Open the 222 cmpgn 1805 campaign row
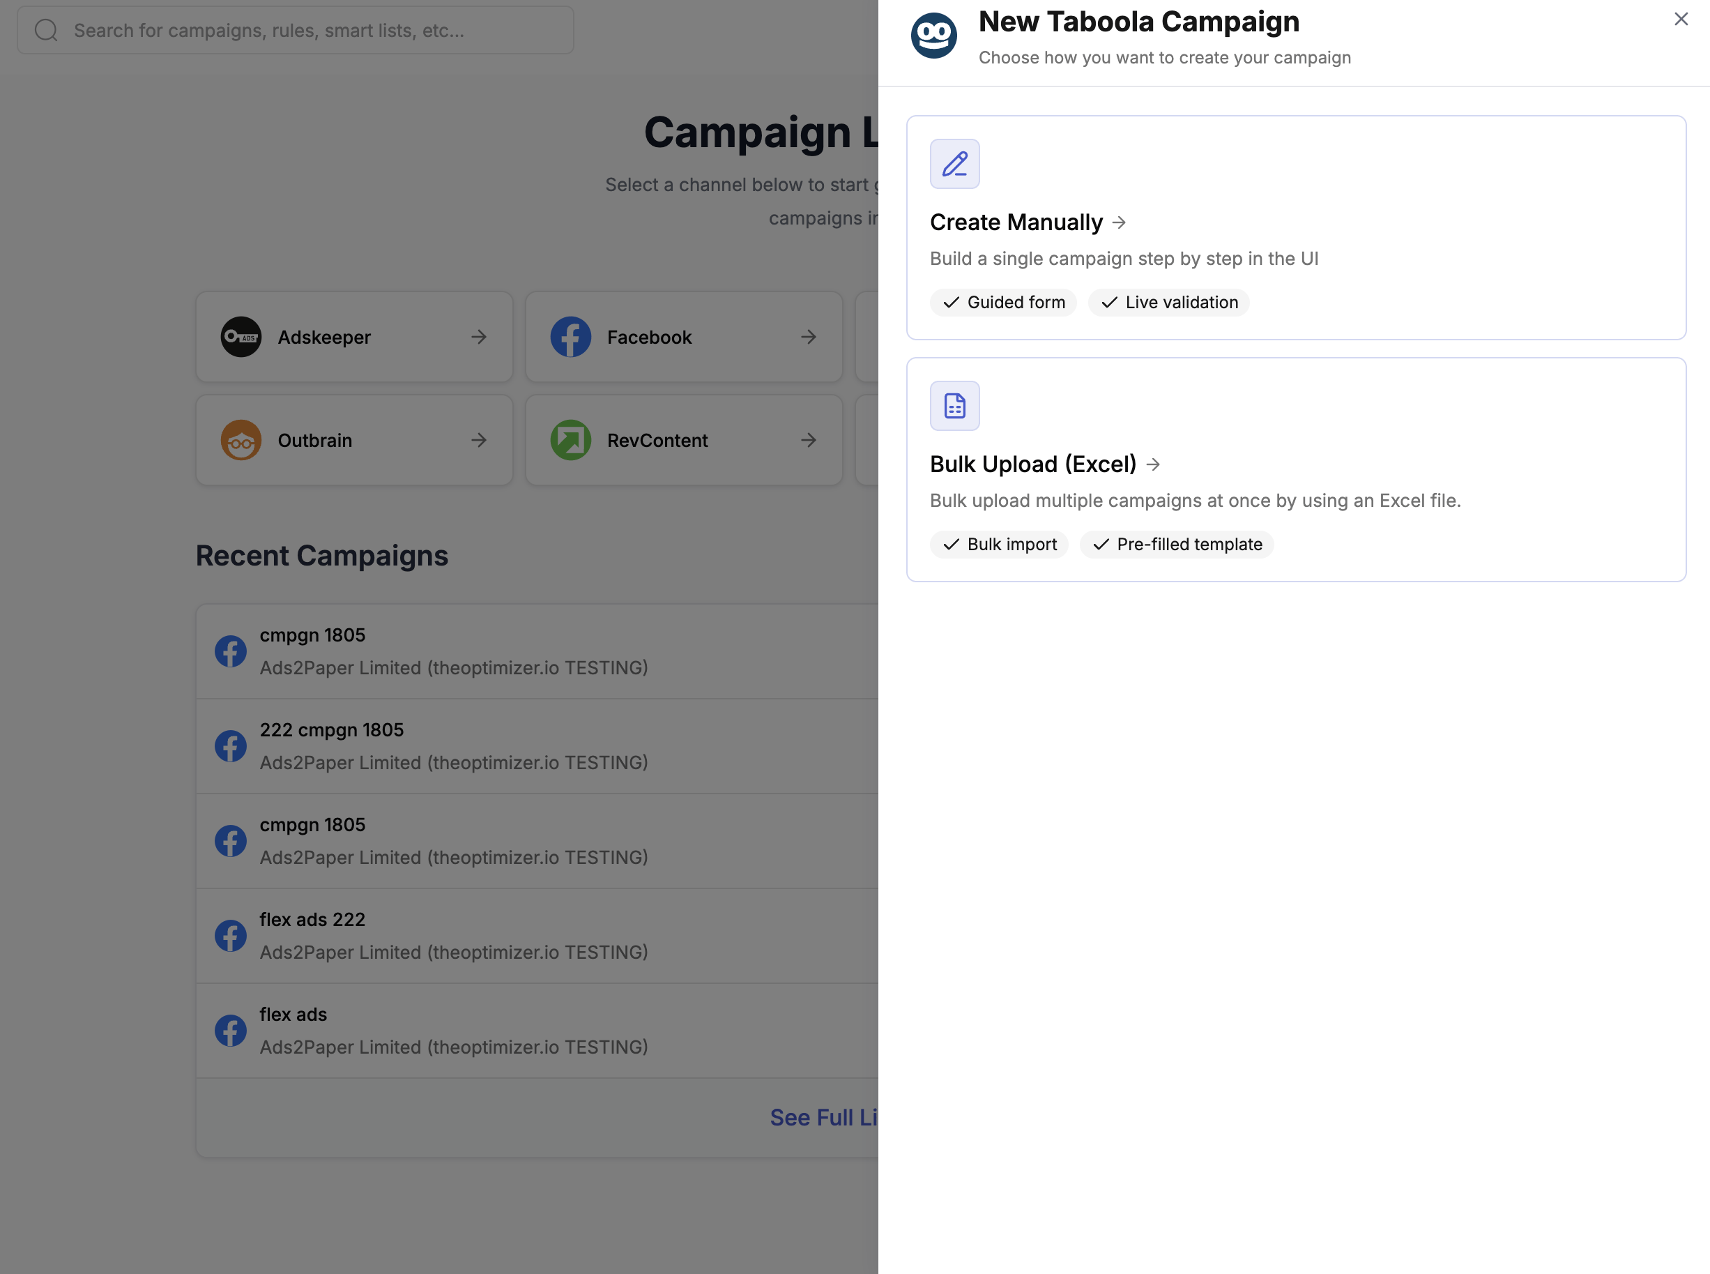 (537, 747)
